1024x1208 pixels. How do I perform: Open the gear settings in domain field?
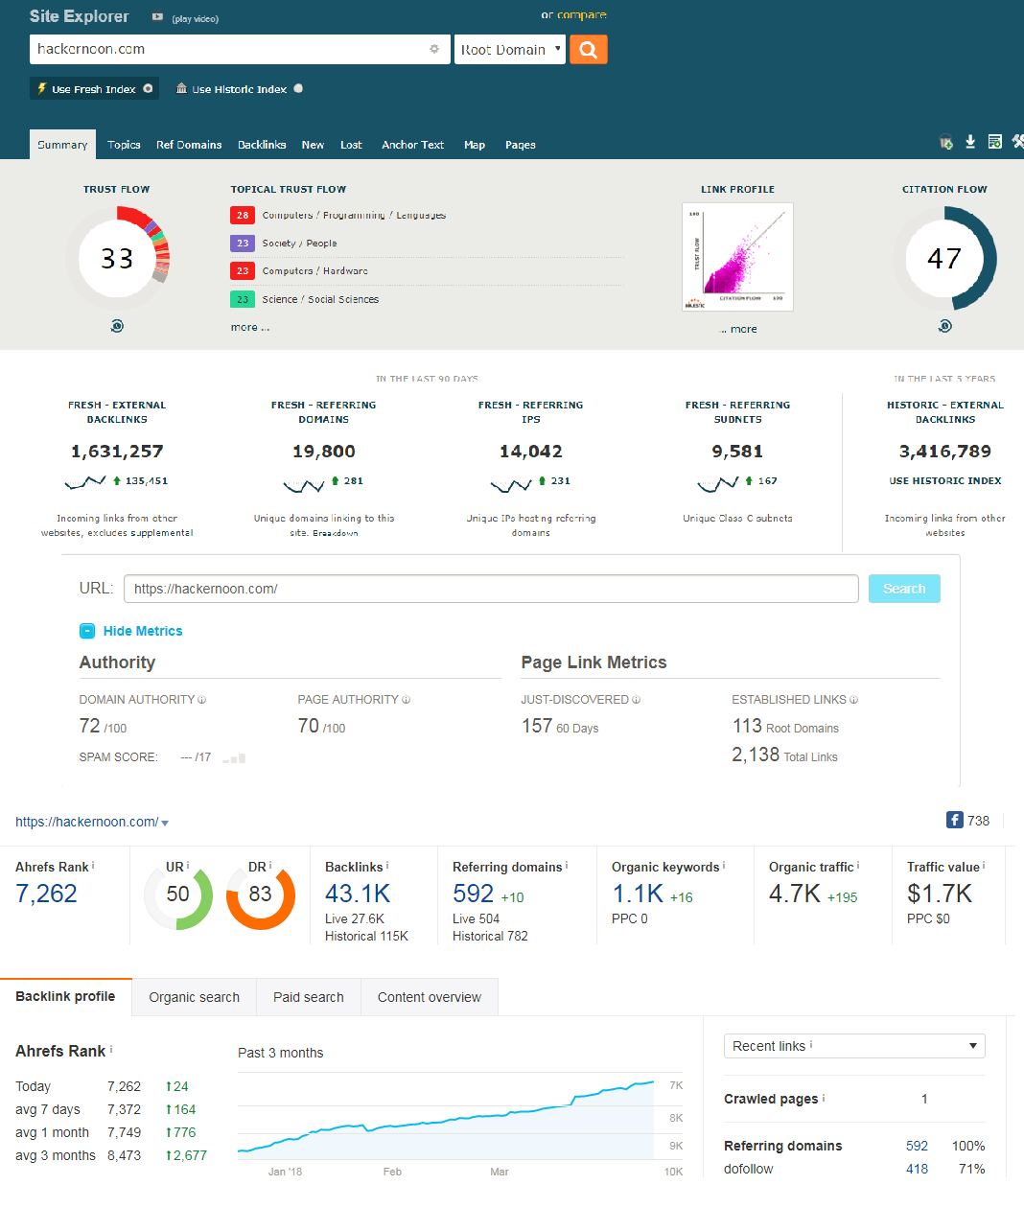434,49
